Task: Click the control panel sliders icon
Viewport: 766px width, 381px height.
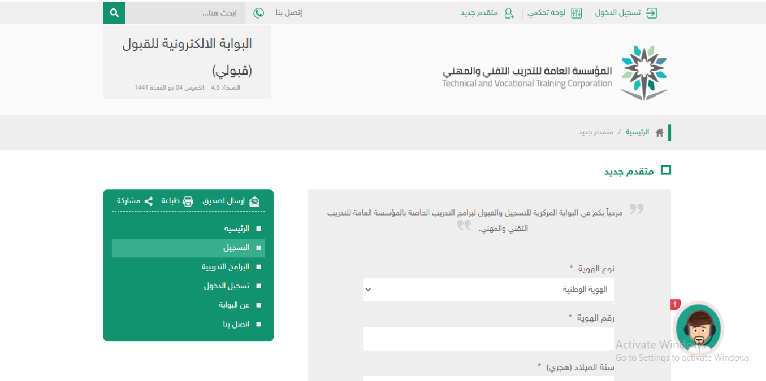Action: [x=576, y=13]
